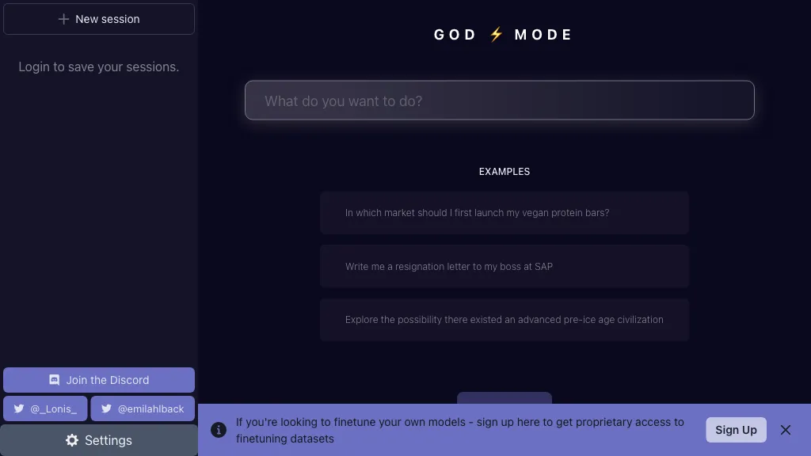
Task: Click the info icon in the banner
Action: click(x=219, y=430)
